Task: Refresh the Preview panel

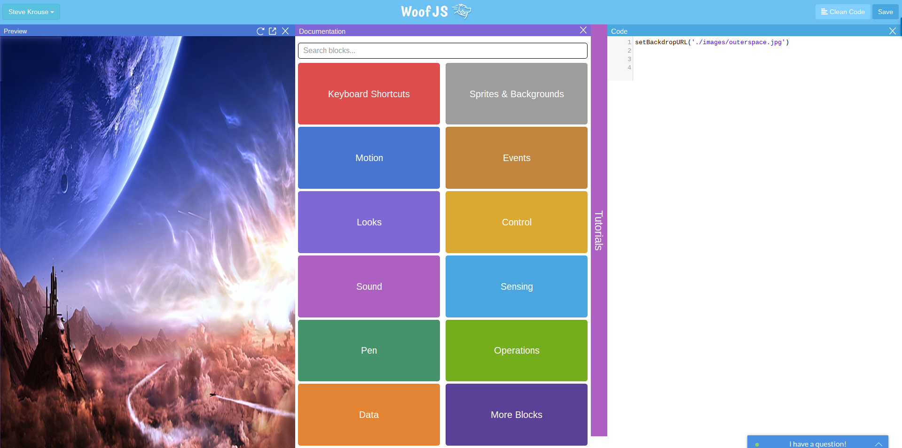Action: [260, 31]
